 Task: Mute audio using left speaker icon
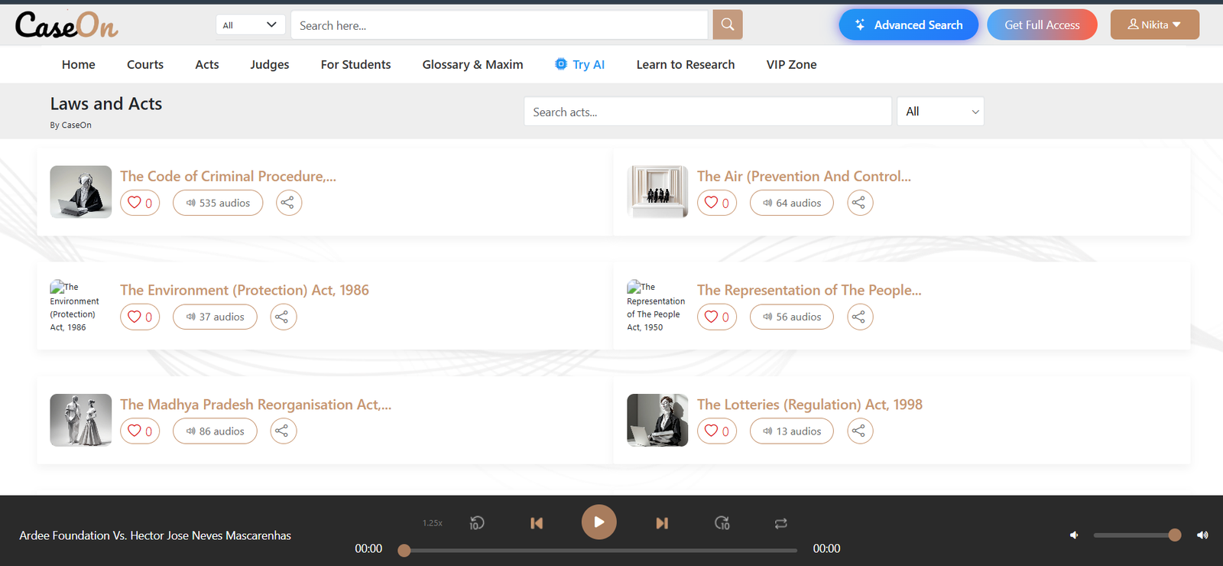tap(1074, 535)
